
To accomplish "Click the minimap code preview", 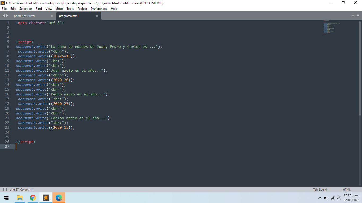I will (332, 27).
